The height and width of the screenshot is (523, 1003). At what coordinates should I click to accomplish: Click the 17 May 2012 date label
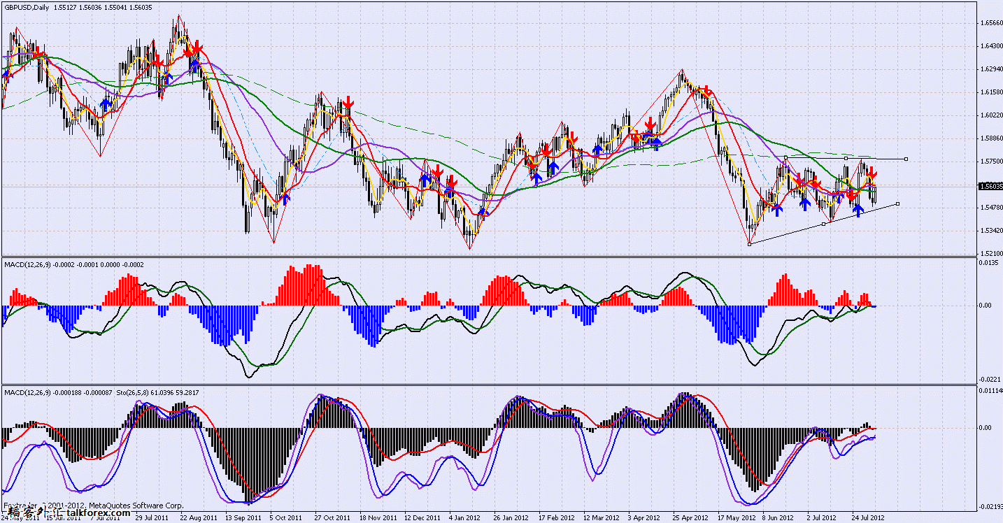pyautogui.click(x=736, y=518)
